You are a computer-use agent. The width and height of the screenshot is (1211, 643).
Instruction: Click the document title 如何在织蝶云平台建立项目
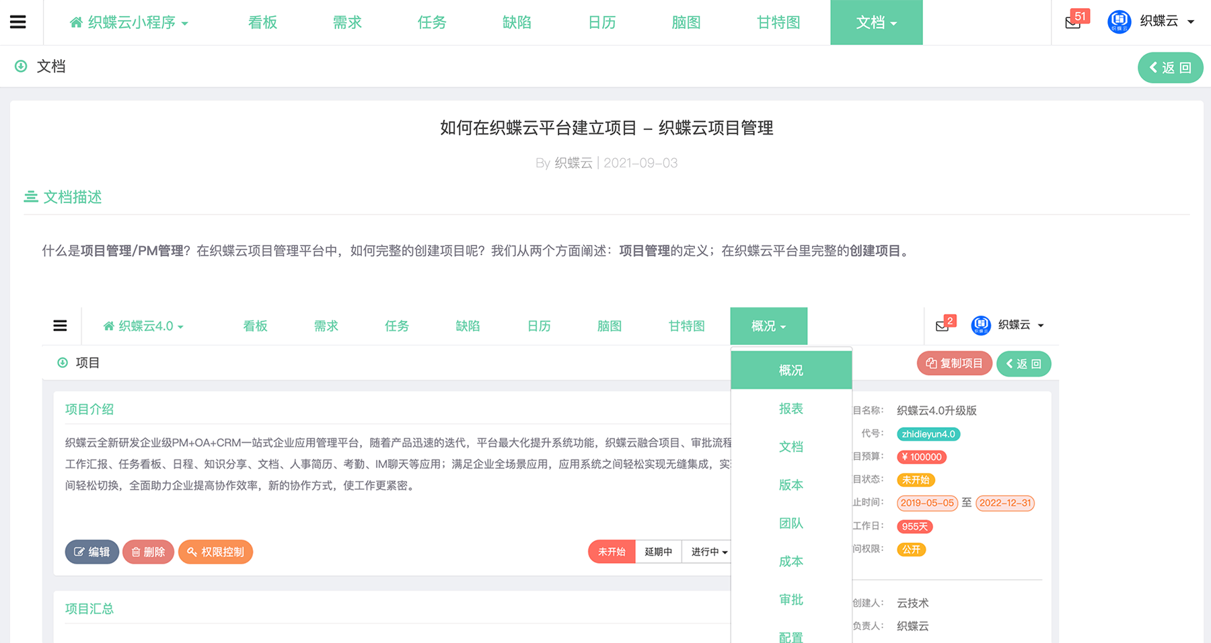607,128
